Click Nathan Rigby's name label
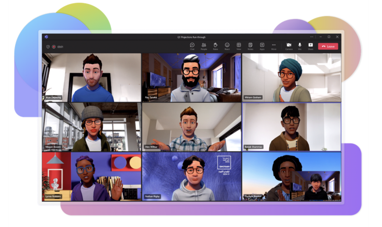 pyautogui.click(x=154, y=196)
